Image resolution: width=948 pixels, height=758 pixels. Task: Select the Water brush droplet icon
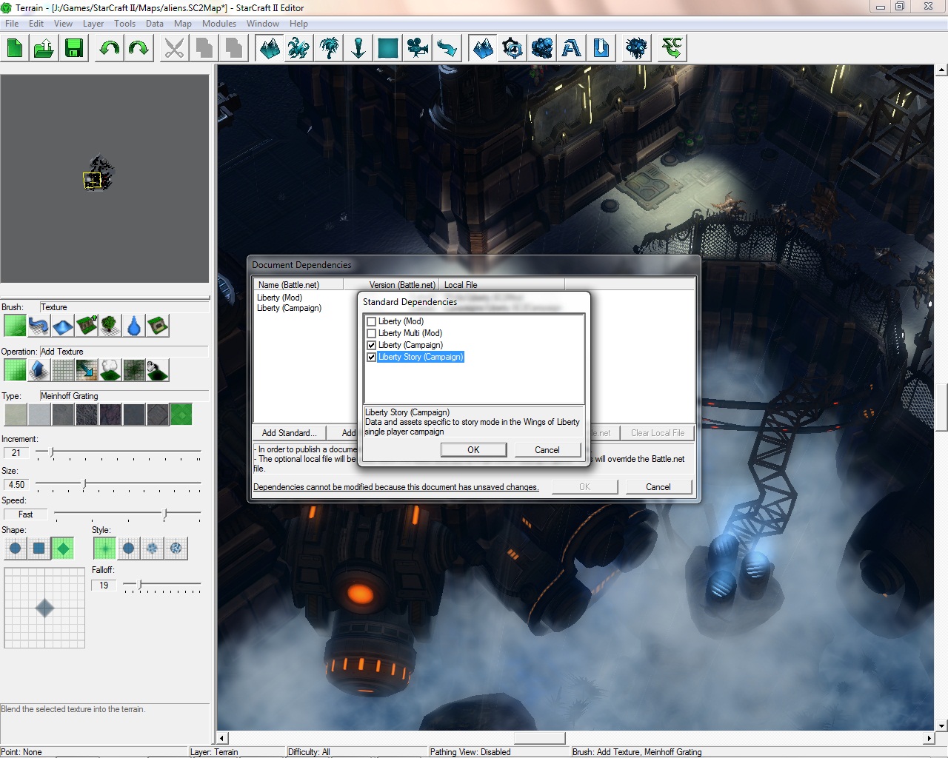tap(134, 326)
